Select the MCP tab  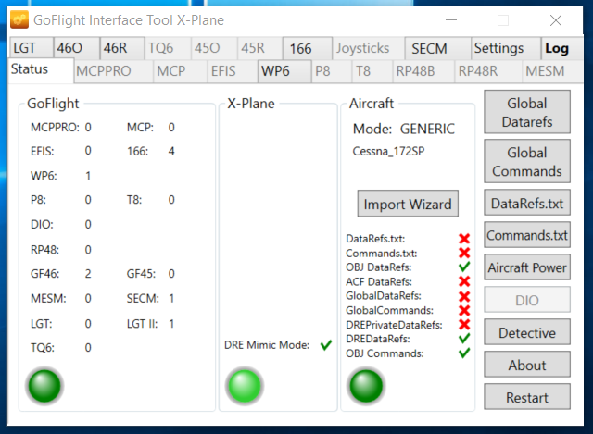(181, 71)
